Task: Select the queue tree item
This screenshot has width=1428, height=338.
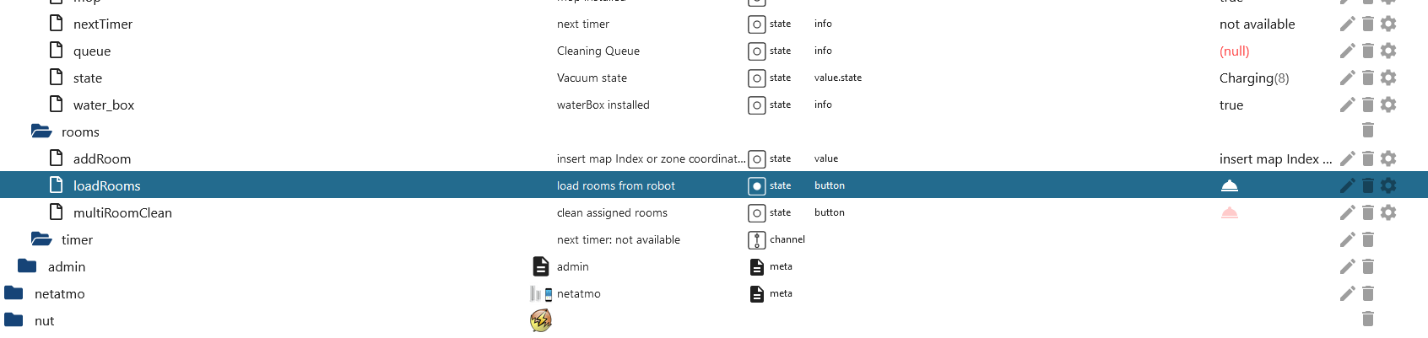Action: click(92, 51)
